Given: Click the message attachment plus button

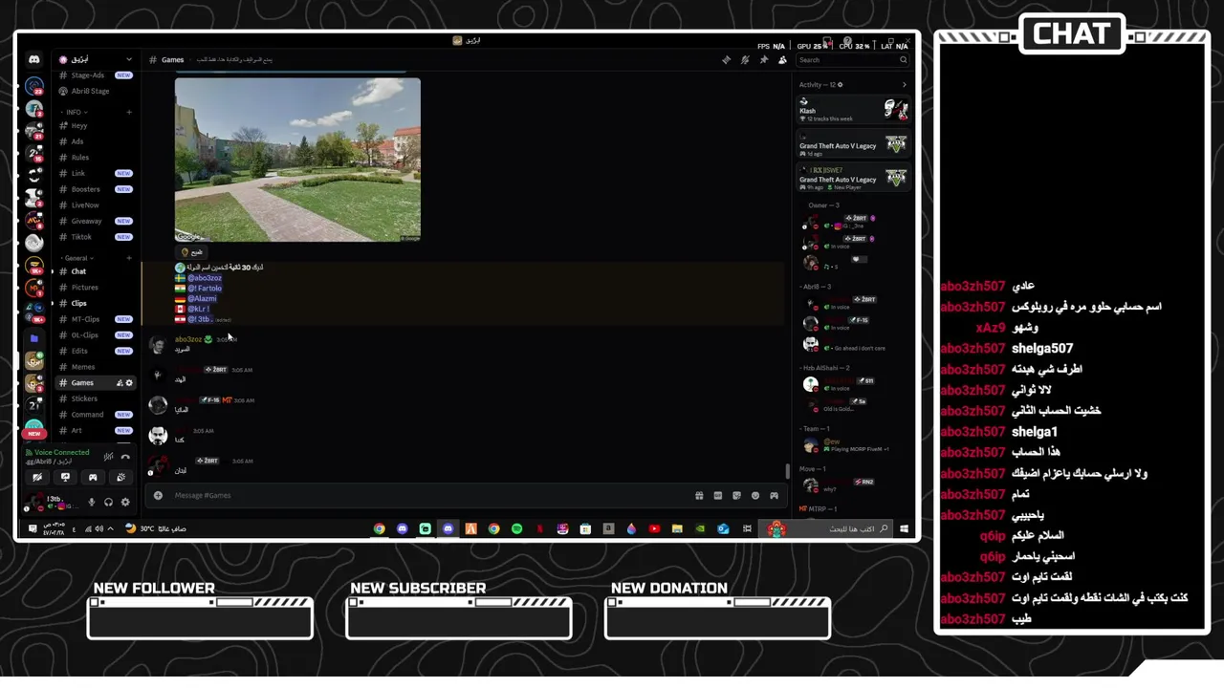Looking at the screenshot, I should click(x=158, y=495).
